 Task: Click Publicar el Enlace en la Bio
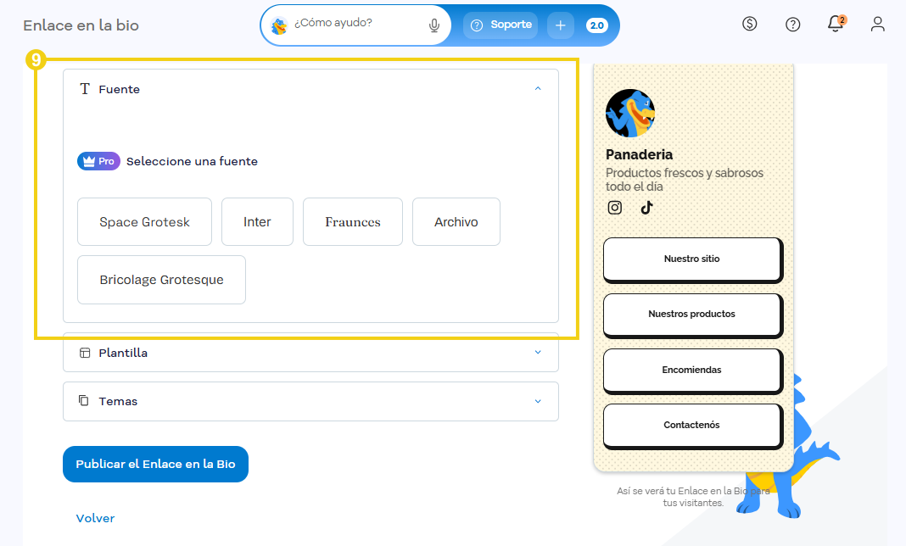[155, 464]
